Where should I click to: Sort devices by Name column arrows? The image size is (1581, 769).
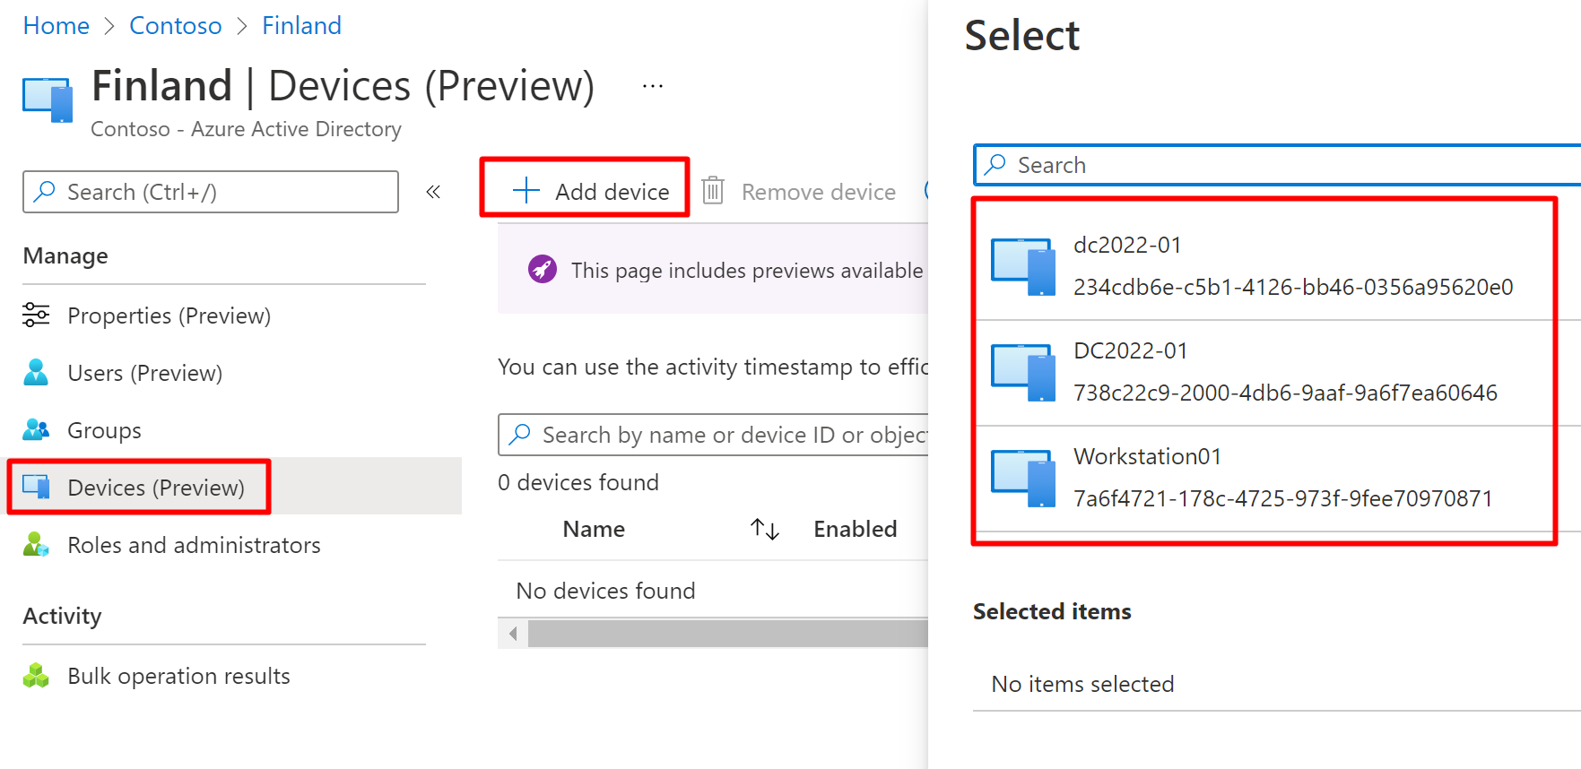764,529
